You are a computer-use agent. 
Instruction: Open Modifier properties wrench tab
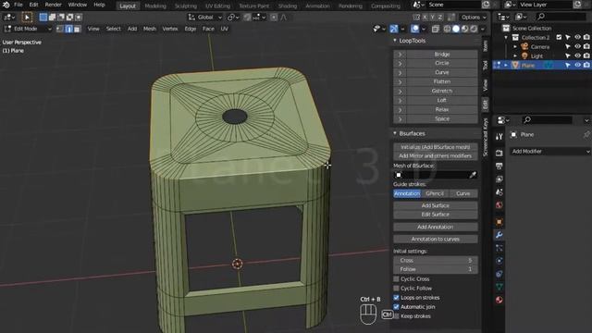pyautogui.click(x=499, y=235)
